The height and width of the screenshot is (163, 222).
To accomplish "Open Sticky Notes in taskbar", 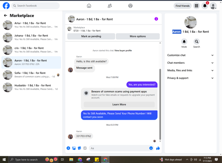I will (x=97, y=159).
